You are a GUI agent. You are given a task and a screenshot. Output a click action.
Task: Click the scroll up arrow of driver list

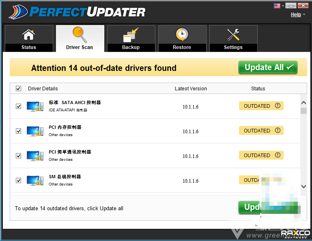[x=303, y=103]
